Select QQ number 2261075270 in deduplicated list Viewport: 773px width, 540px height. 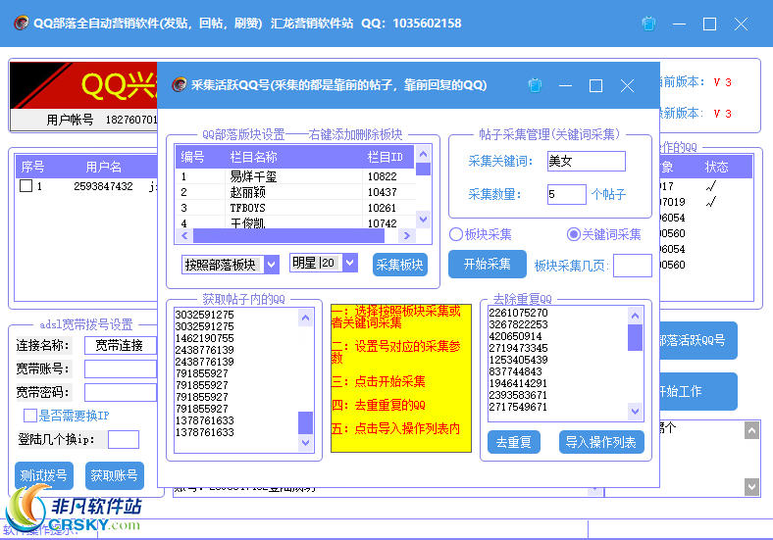518,313
